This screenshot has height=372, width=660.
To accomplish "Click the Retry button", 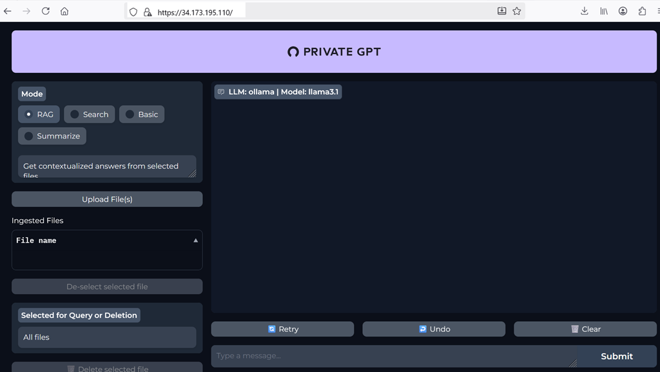I will [x=282, y=329].
